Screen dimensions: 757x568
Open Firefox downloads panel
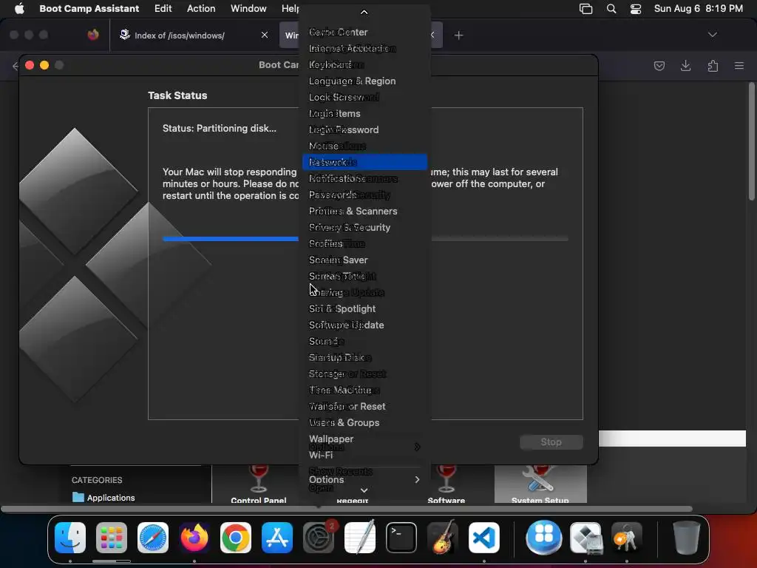(685, 66)
